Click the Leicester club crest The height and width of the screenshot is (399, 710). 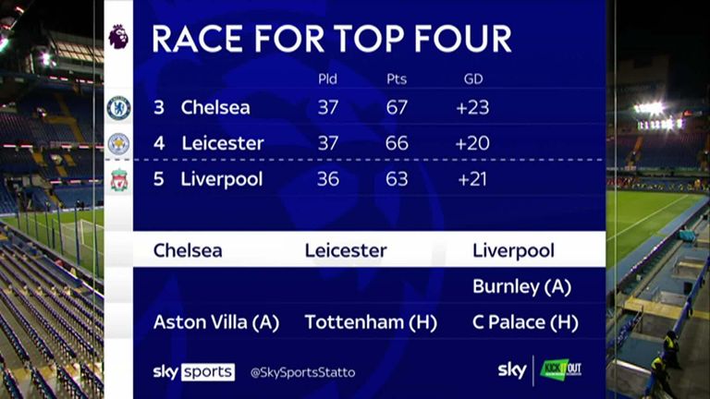coord(118,144)
